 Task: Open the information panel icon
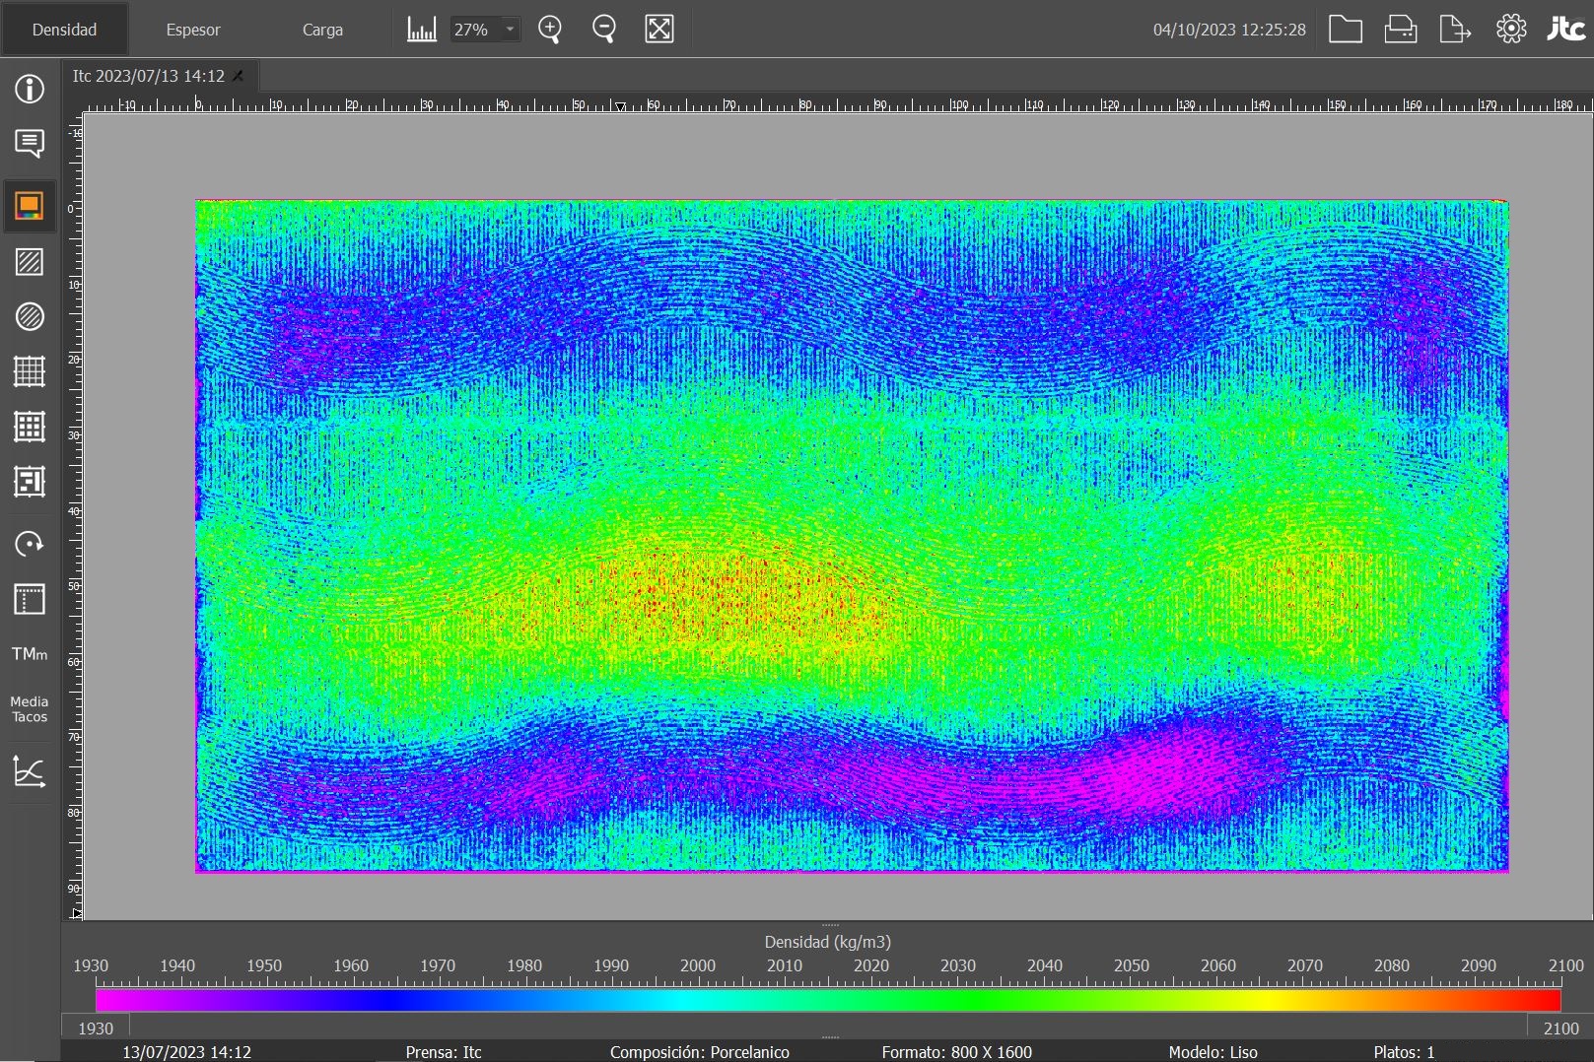click(x=30, y=89)
